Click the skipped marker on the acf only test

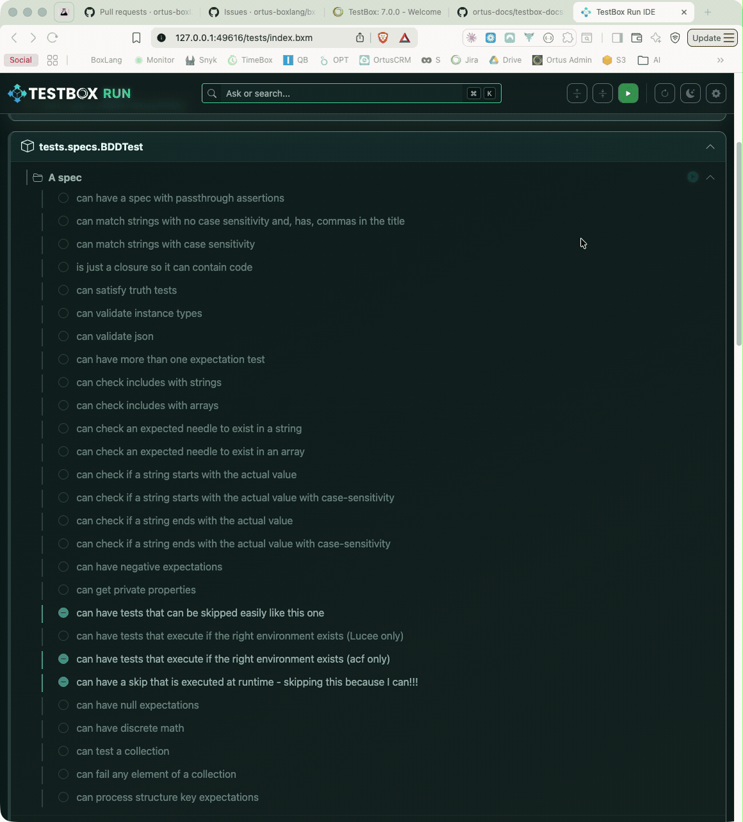pos(63,659)
